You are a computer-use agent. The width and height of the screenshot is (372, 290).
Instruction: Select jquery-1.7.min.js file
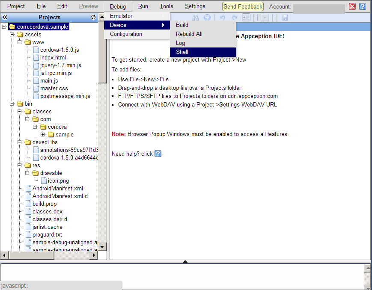tap(60, 65)
